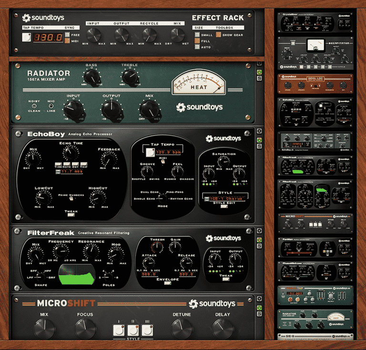This screenshot has width=366, height=350.
Task: Add PanMan from the toolbox
Action: tap(315, 248)
